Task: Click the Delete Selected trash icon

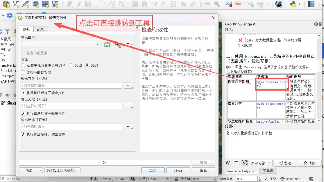Action: click(144, 4)
